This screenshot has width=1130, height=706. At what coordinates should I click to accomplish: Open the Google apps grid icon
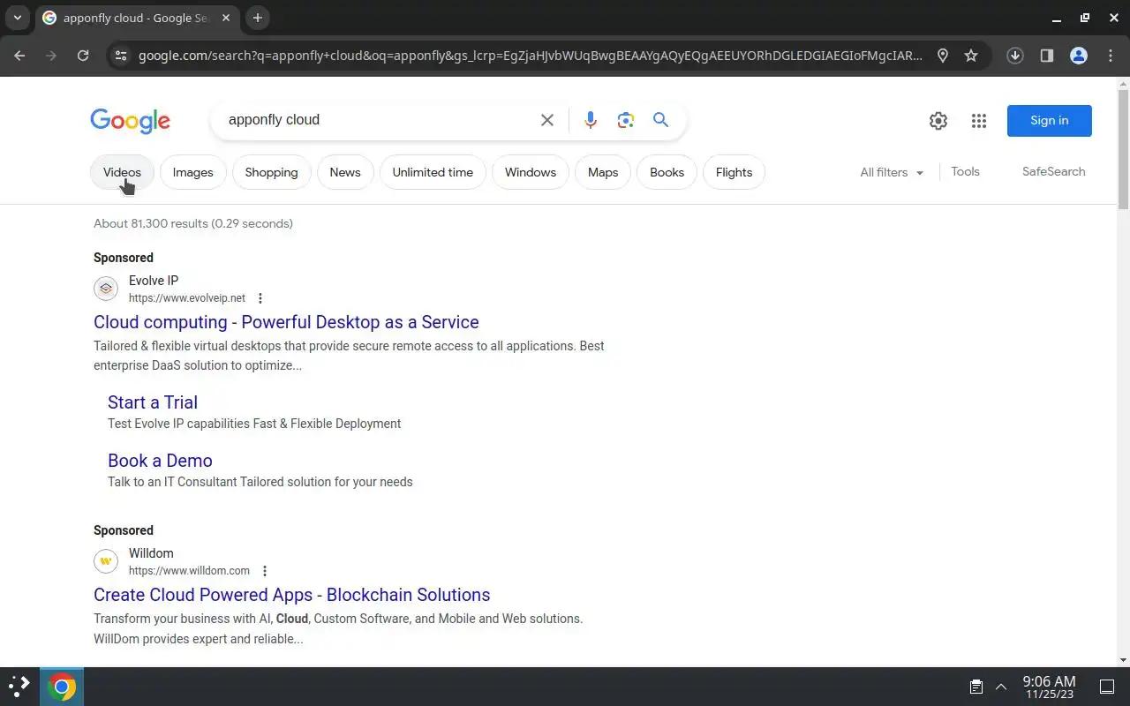[979, 121]
